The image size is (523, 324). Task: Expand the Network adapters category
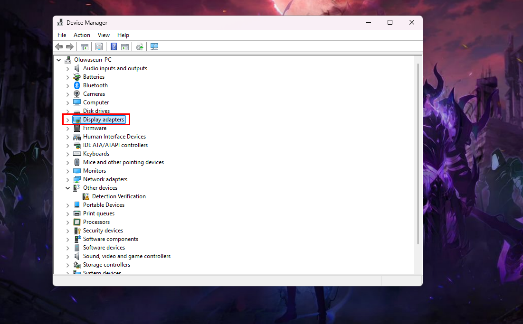(x=67, y=179)
